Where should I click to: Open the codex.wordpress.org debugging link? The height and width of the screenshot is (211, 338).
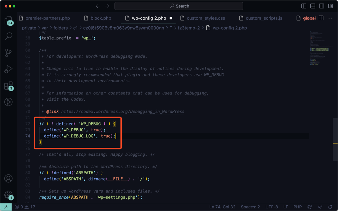123,112
